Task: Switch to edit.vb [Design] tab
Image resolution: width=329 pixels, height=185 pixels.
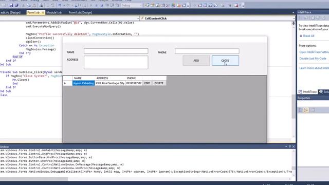Action: (10, 12)
